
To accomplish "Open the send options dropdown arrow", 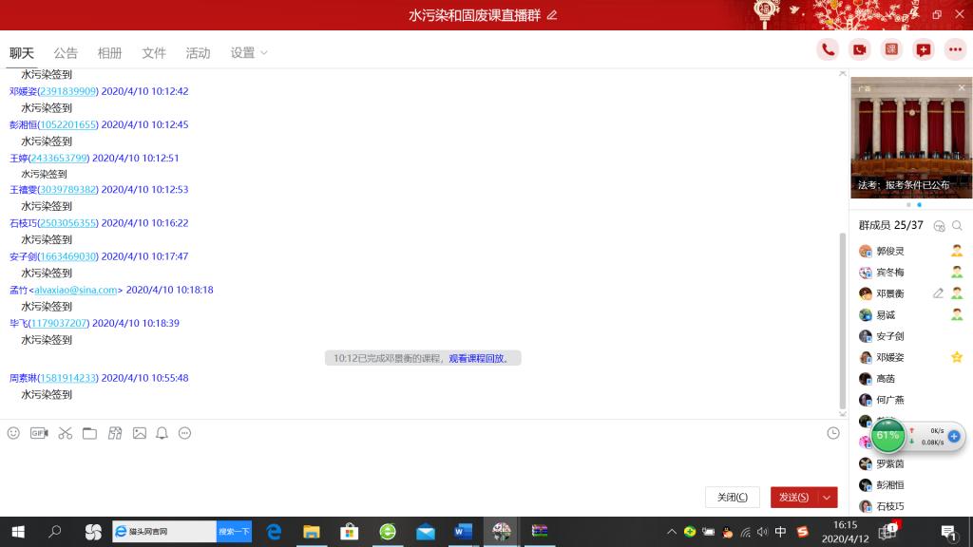I will (828, 498).
